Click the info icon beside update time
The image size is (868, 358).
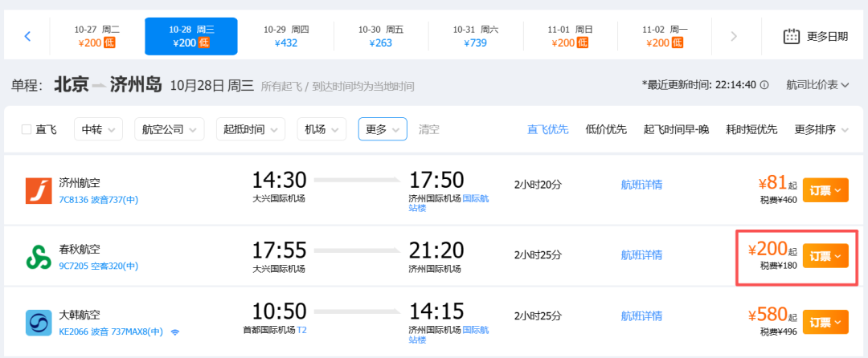point(764,85)
